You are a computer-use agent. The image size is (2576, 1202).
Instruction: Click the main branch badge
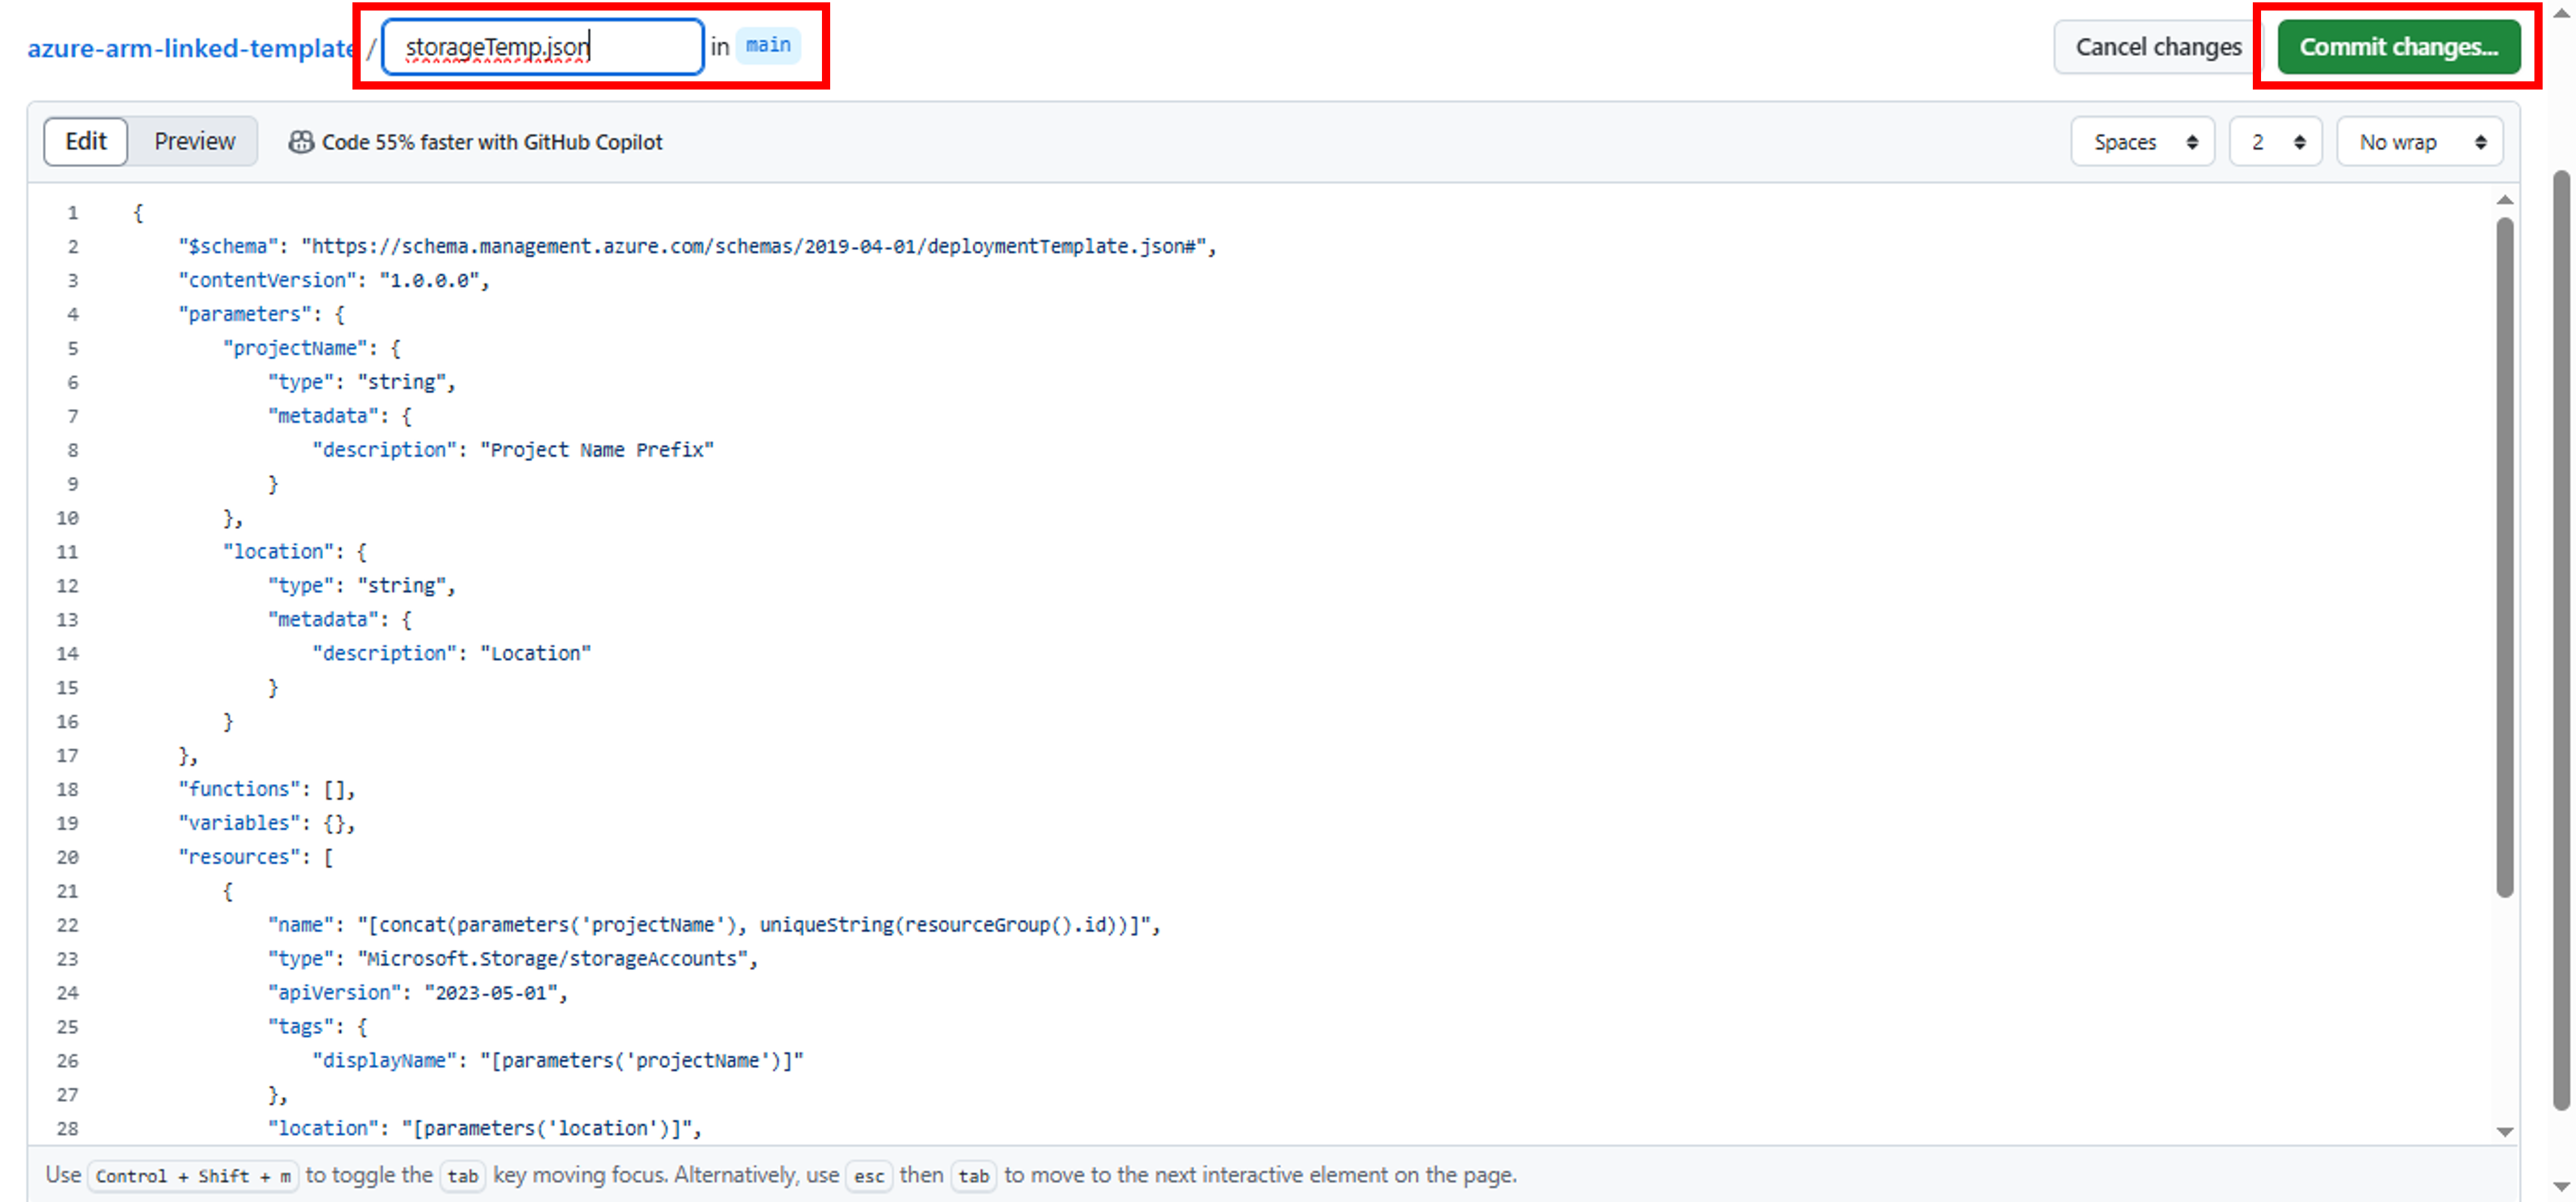(x=768, y=45)
